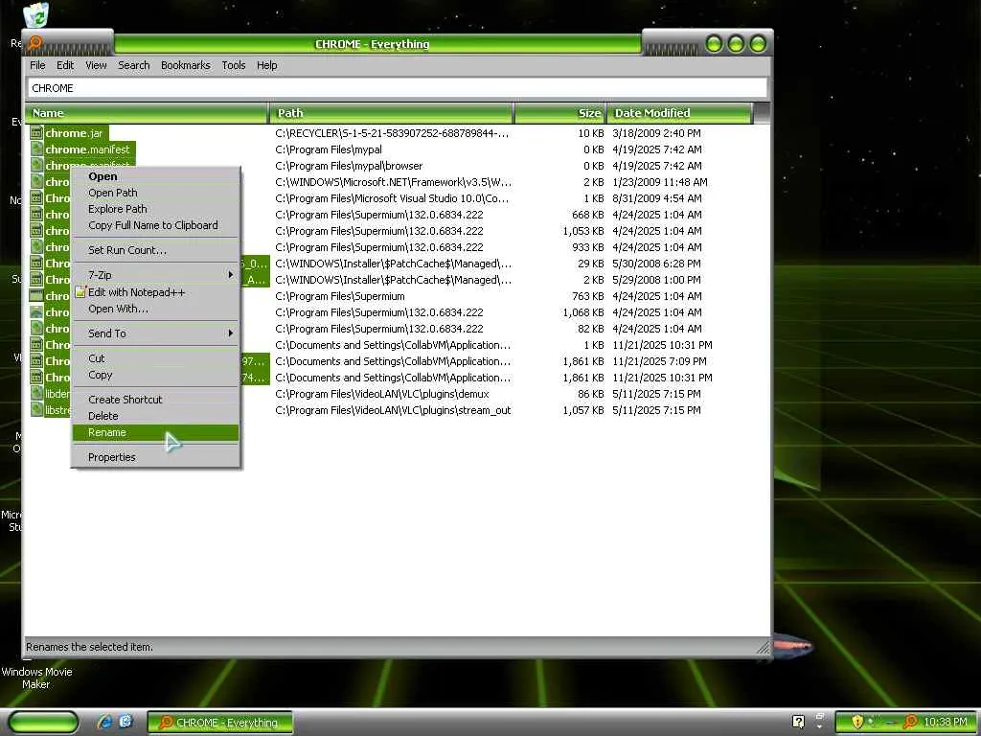
Task: Choose Open from the context menu
Action: tap(155, 176)
